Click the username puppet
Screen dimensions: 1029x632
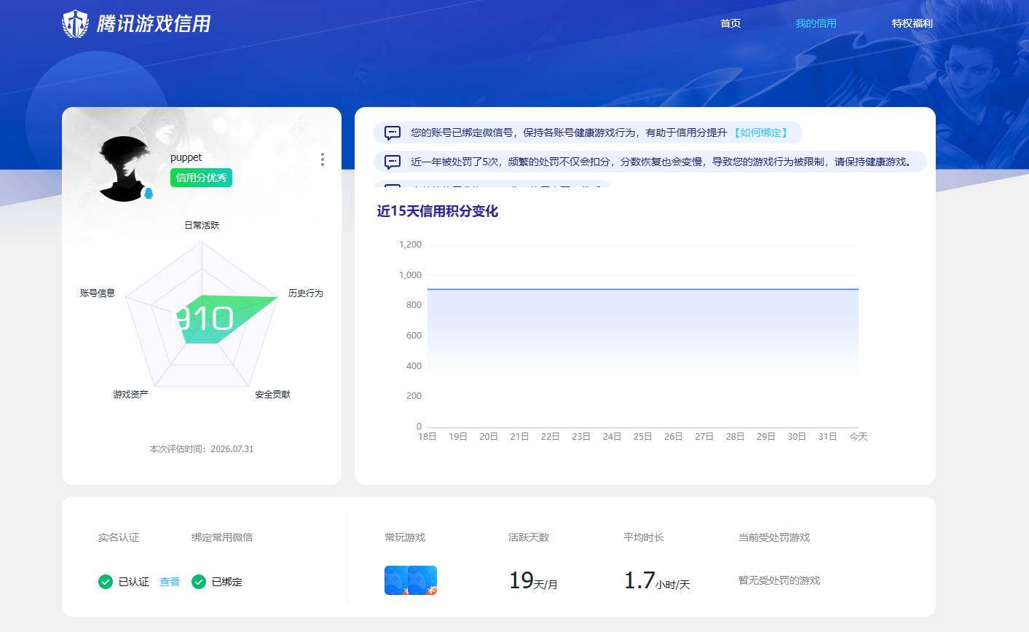pos(186,157)
